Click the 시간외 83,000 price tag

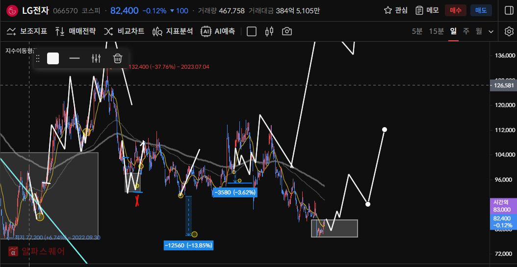click(x=502, y=206)
